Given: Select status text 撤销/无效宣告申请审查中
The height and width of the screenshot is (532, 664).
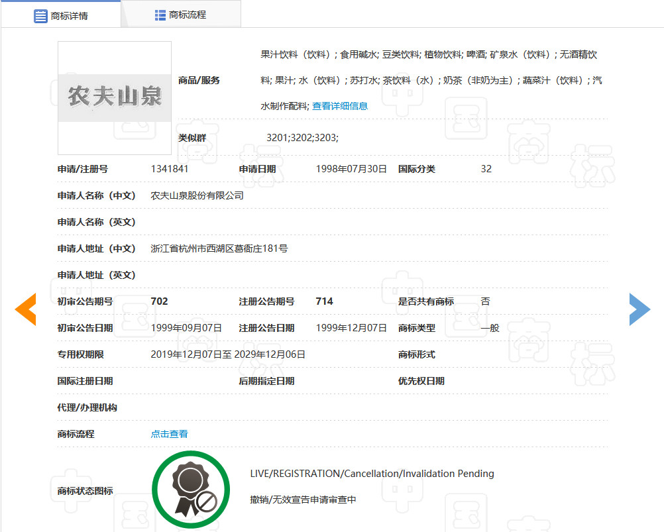Looking at the screenshot, I should click(303, 500).
